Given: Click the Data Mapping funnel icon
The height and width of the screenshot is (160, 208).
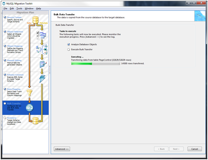Looking at the screenshot, I should click(x=29, y=93).
